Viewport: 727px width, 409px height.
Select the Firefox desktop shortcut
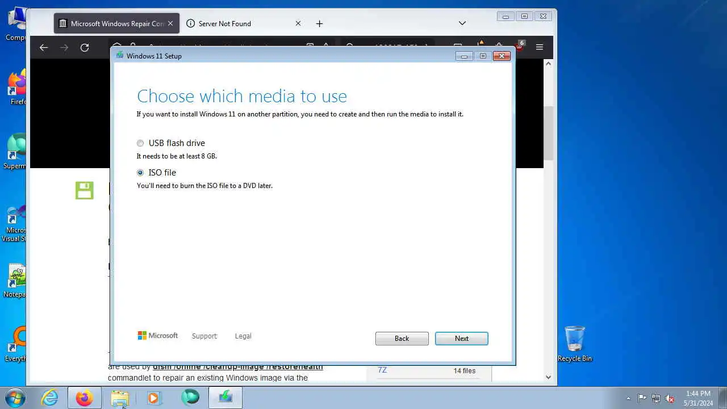(16, 88)
